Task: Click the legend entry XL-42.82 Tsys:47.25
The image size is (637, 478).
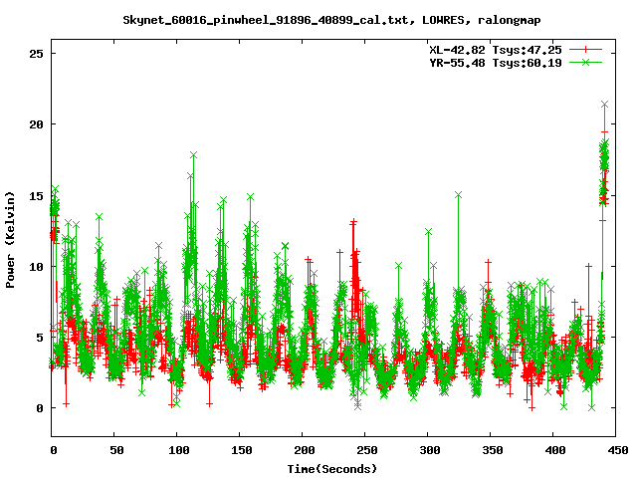Action: pyautogui.click(x=496, y=50)
